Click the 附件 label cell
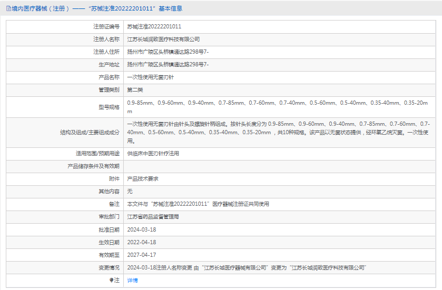Screen dimensions: 442x290 coord(65,179)
